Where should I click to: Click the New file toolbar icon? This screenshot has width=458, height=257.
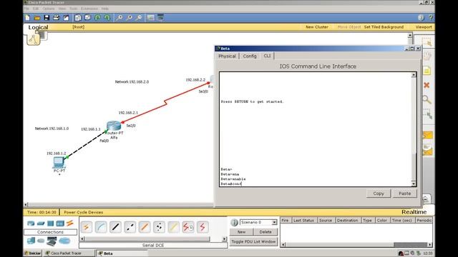[x=28, y=18]
